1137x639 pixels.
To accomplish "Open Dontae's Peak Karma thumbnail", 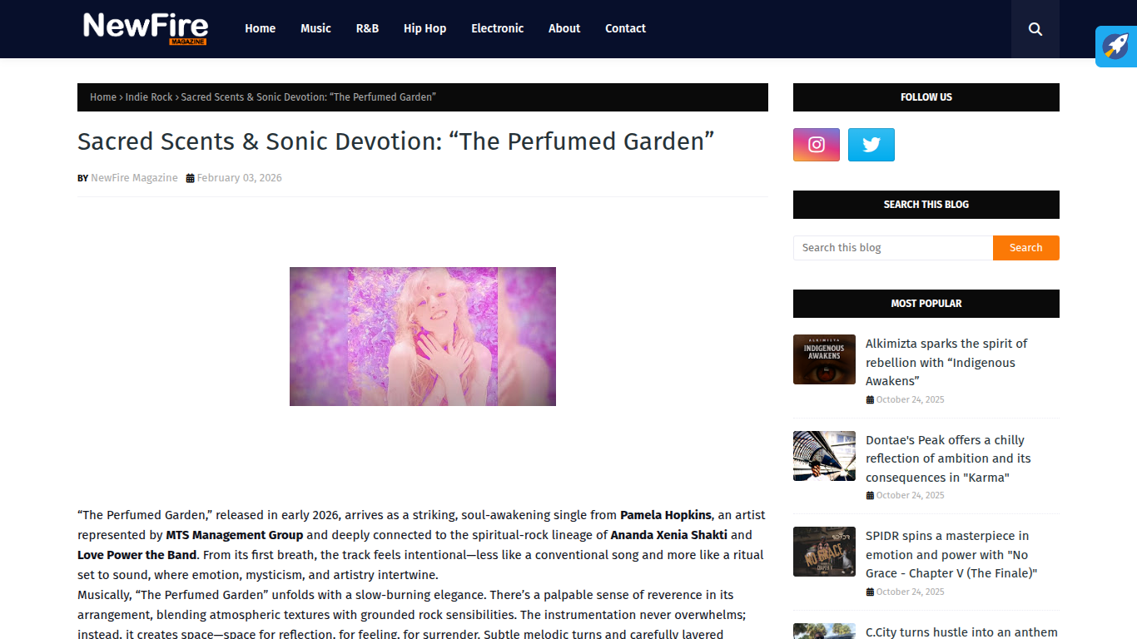I will tap(824, 456).
